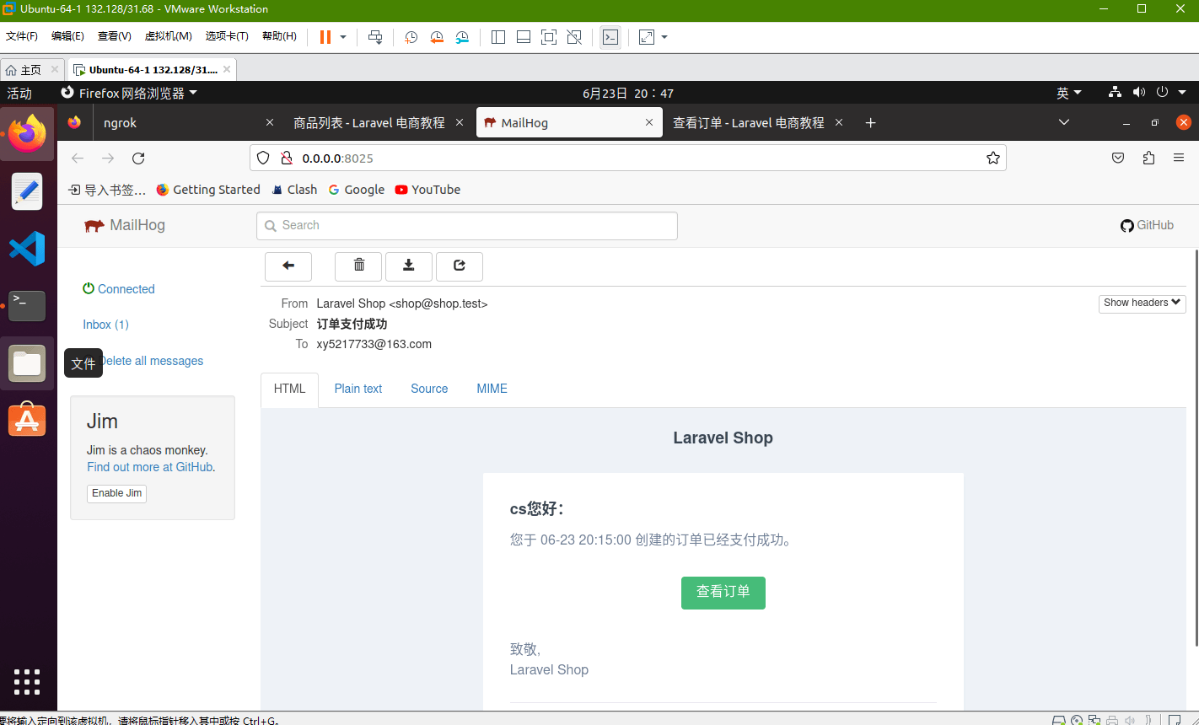
Task: Open the text editor from the dock
Action: tap(27, 191)
